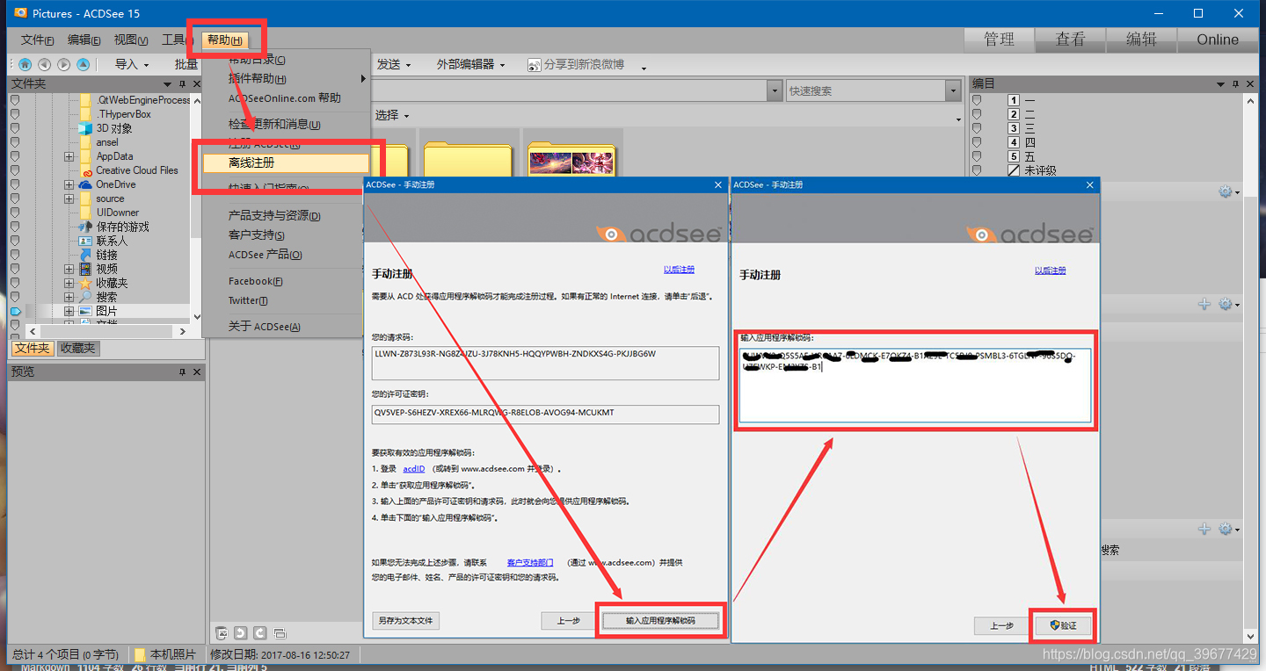Toggle the catalog marker for rating 五

(x=978, y=157)
